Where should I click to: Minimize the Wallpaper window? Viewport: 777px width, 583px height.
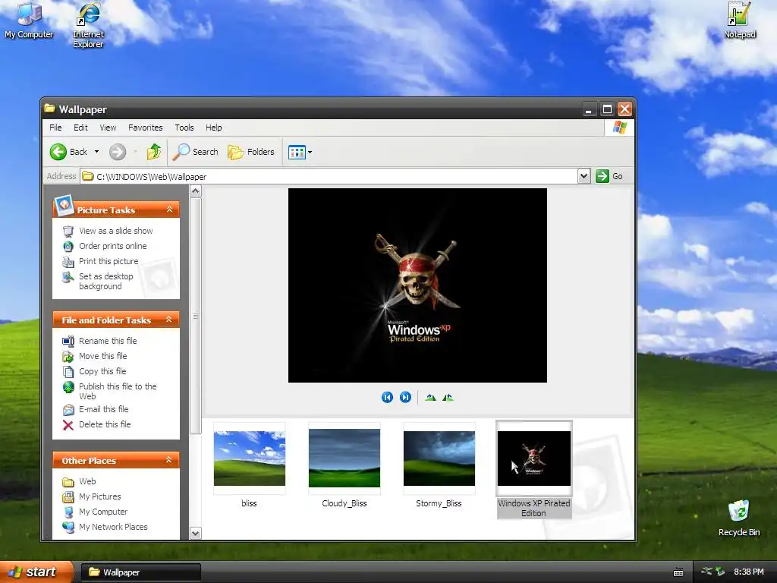(589, 109)
